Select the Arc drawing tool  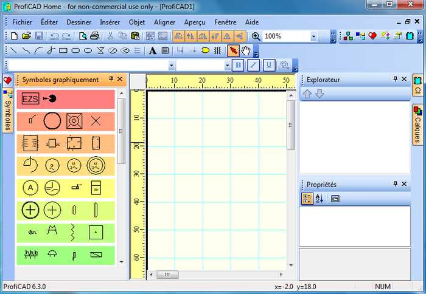(38, 50)
